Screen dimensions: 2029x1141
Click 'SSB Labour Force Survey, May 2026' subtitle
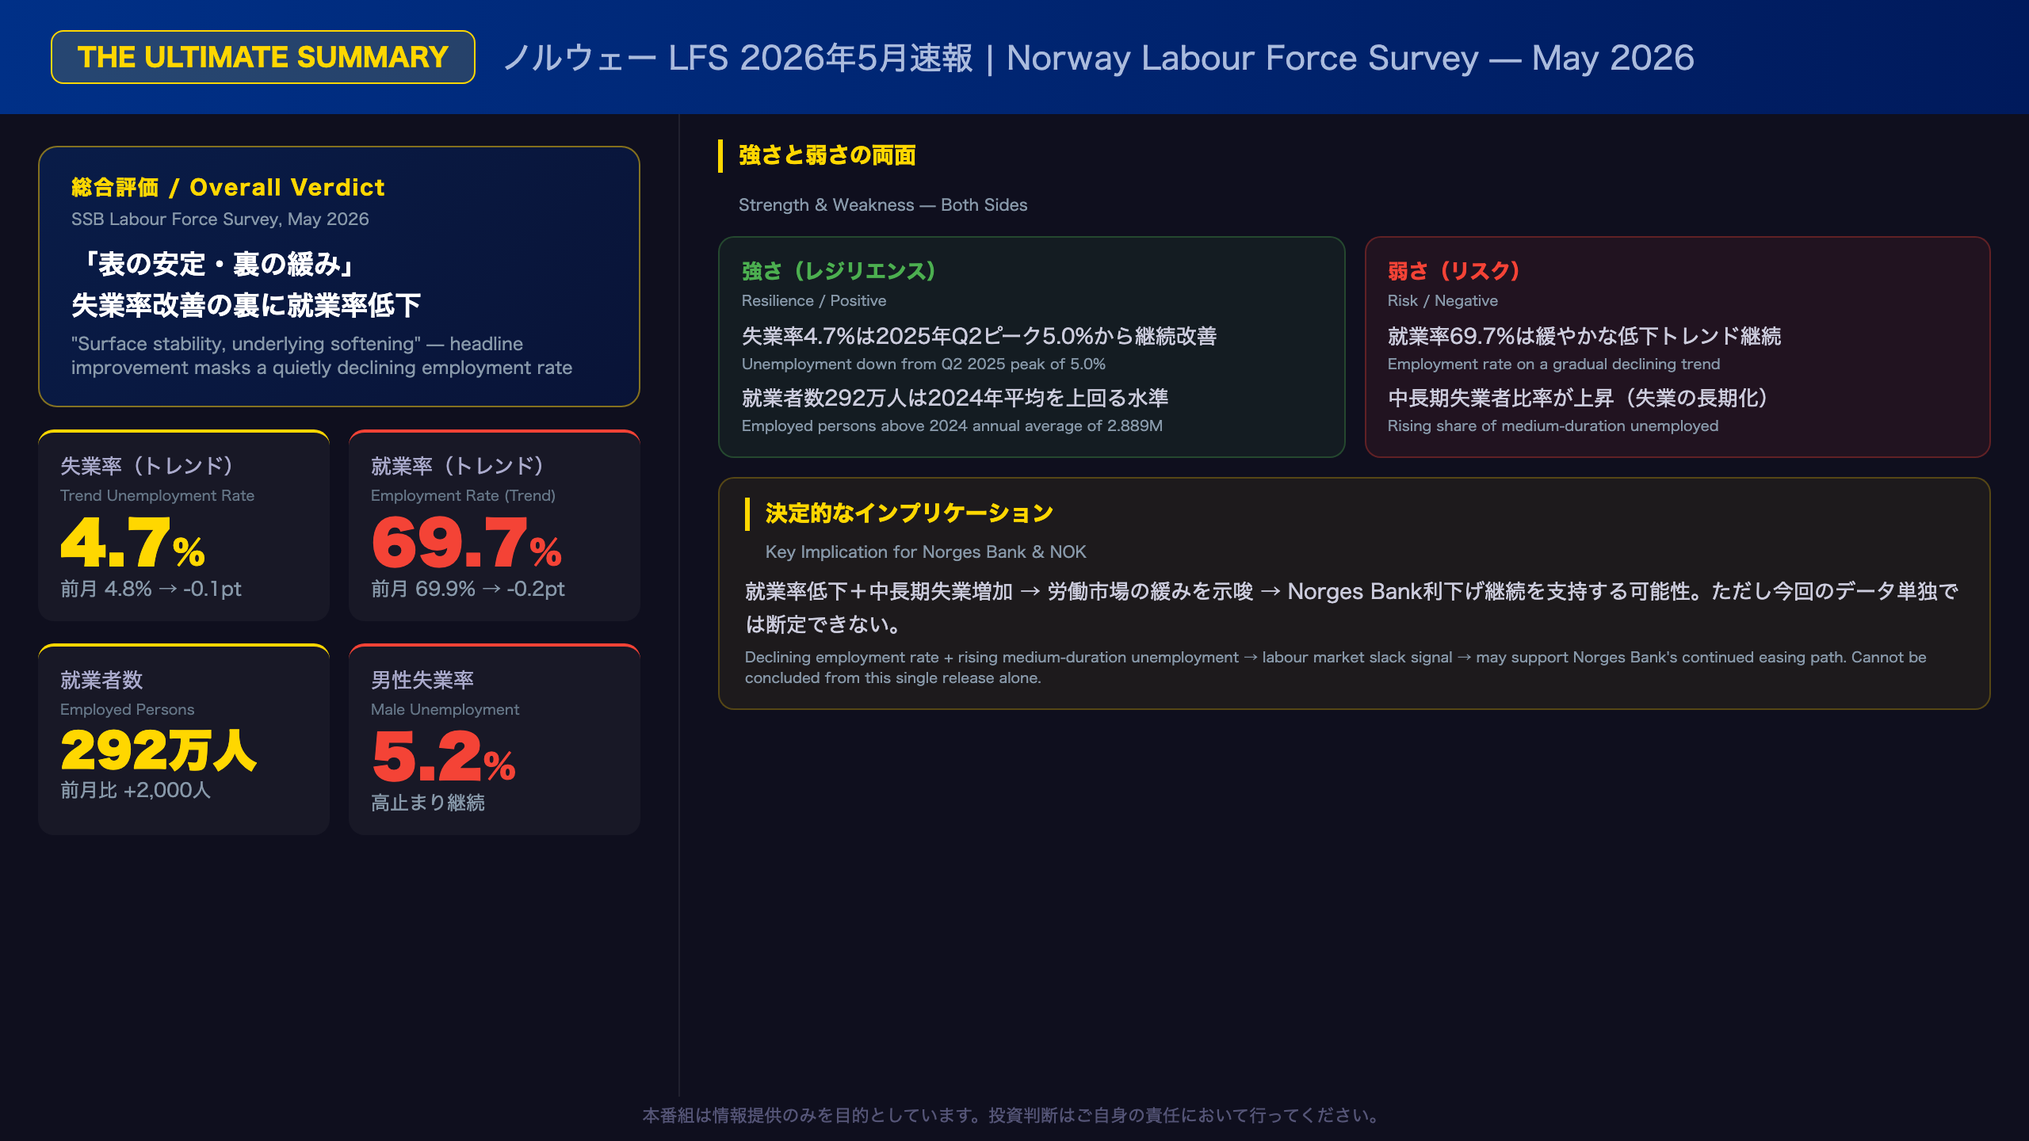tap(220, 219)
